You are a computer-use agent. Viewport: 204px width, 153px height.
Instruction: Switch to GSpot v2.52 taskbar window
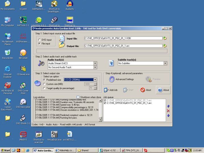coord(110,150)
